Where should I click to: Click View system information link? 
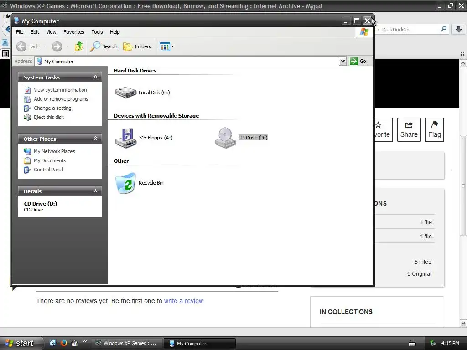60,90
